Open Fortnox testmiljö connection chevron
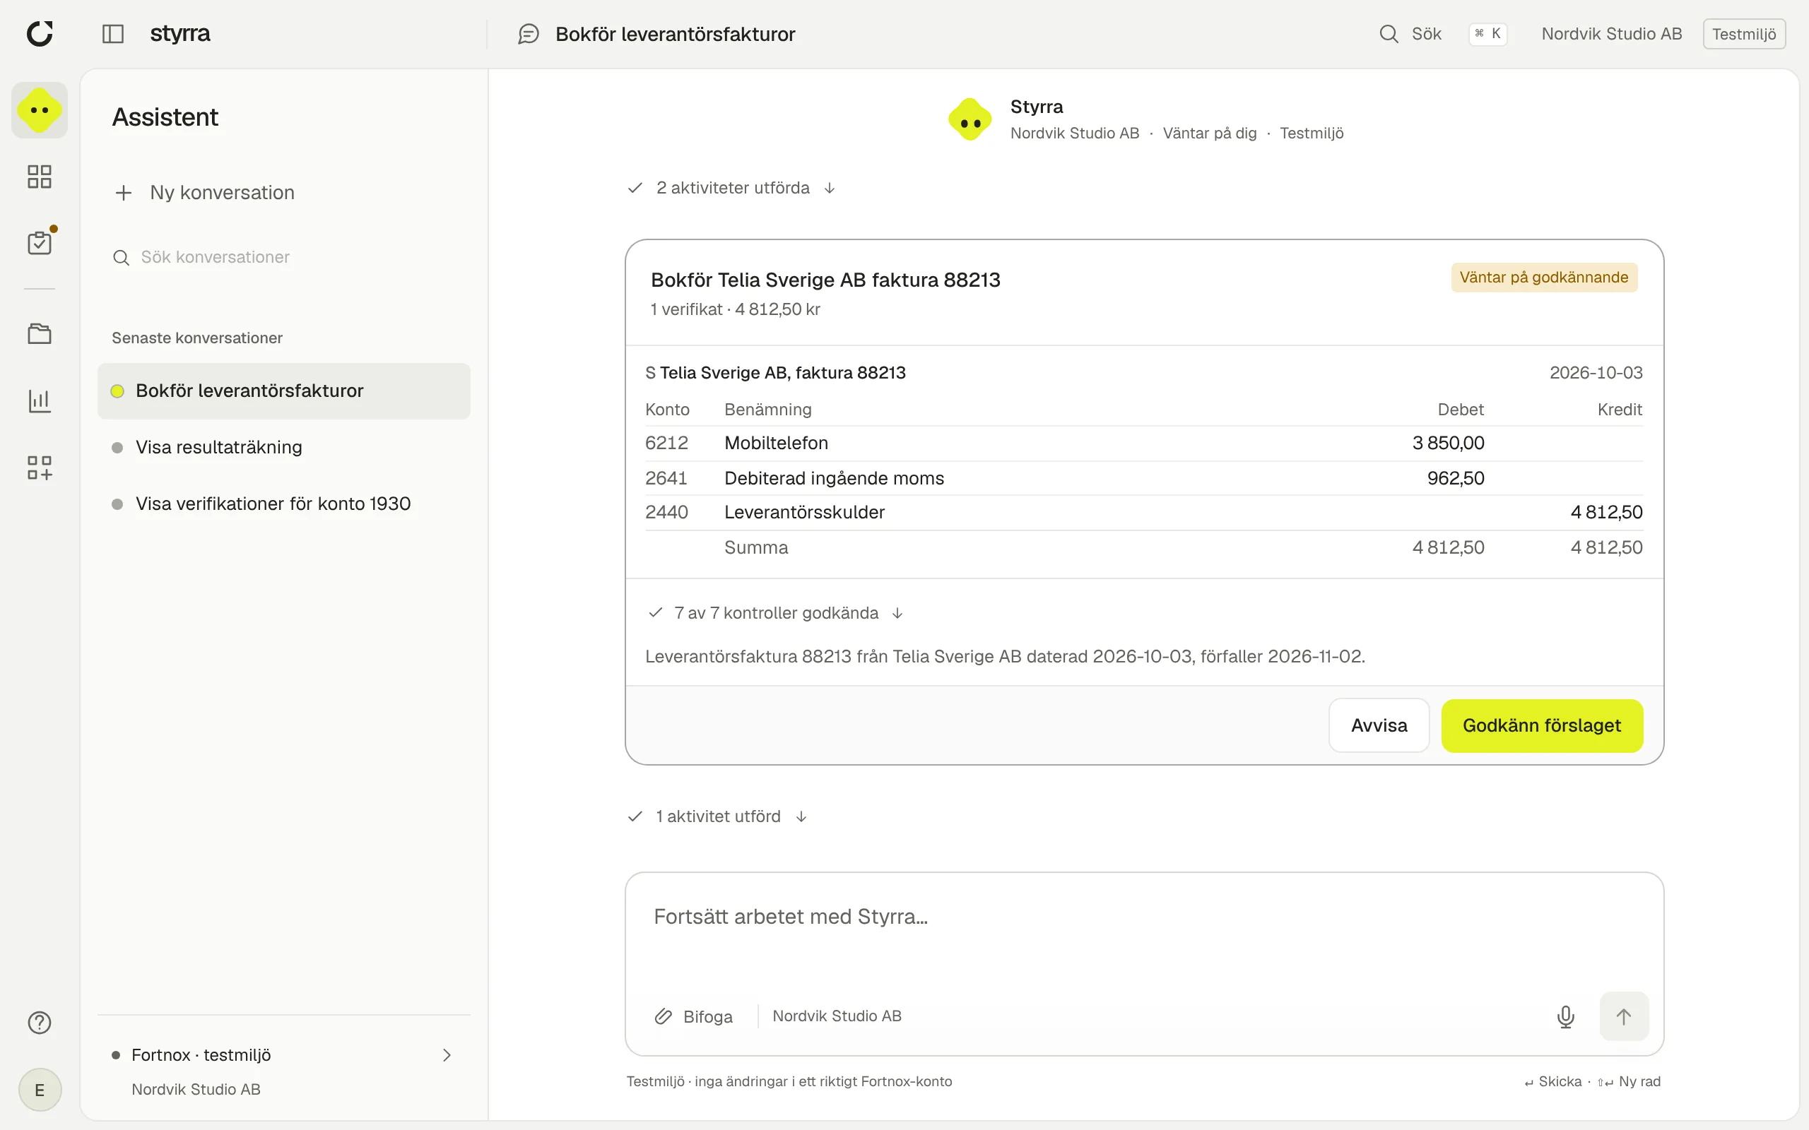 447,1055
